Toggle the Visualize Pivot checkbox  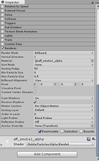35,88
